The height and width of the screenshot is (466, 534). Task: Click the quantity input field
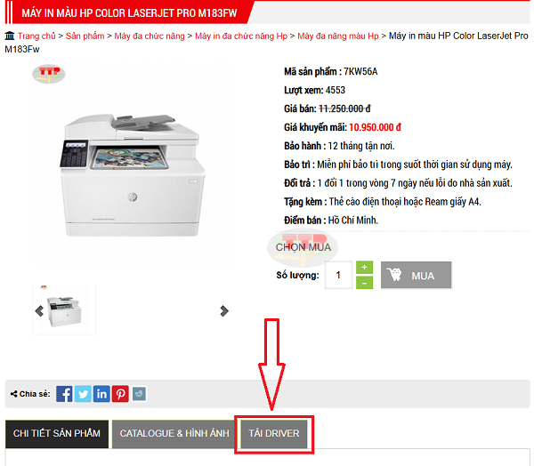(338, 275)
